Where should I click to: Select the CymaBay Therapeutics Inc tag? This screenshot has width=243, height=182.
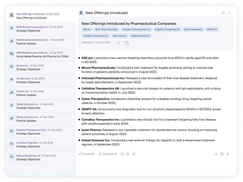tap(95, 36)
